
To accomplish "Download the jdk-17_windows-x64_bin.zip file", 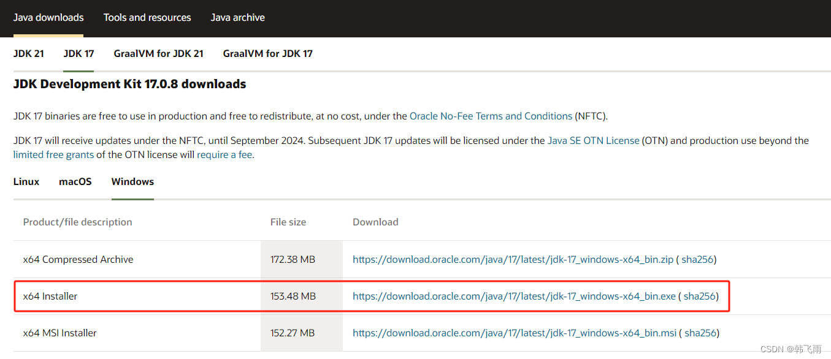I will [x=512, y=260].
